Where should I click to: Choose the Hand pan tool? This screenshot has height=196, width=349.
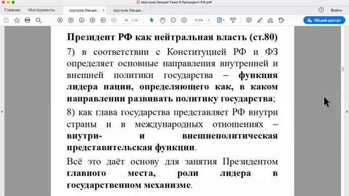point(163,20)
